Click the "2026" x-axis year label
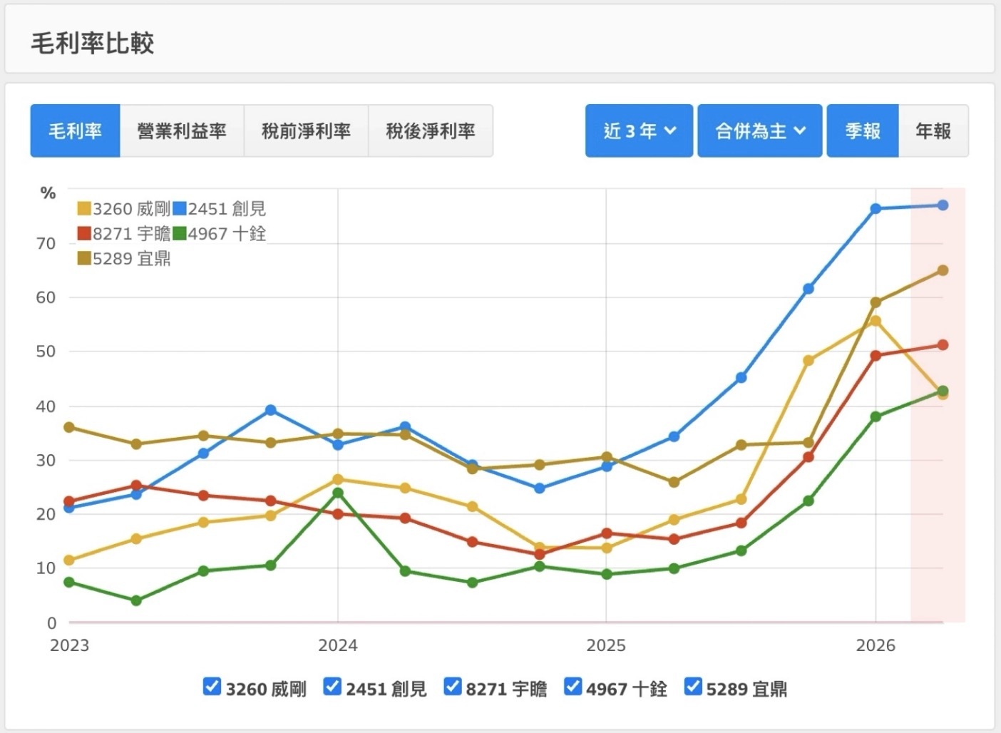1001x733 pixels. point(876,646)
